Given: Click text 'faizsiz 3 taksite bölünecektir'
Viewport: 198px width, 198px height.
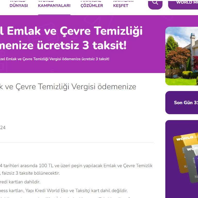Looking at the screenshot, I should click(x=31, y=173).
